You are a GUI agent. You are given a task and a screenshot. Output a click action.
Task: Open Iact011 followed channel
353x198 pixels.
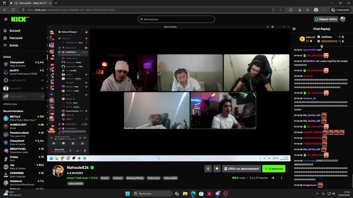coord(23,72)
